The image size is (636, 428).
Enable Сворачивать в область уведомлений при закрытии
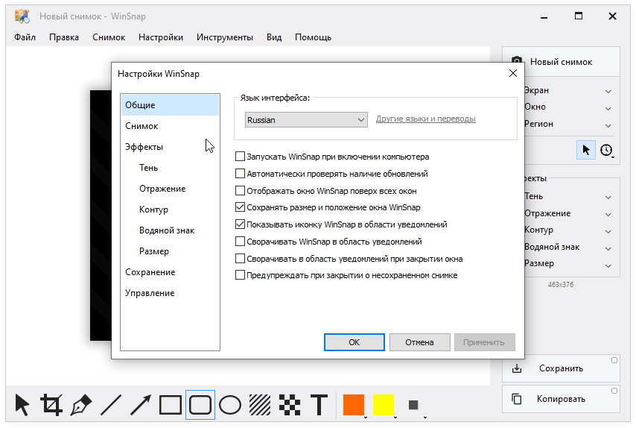tap(240, 258)
